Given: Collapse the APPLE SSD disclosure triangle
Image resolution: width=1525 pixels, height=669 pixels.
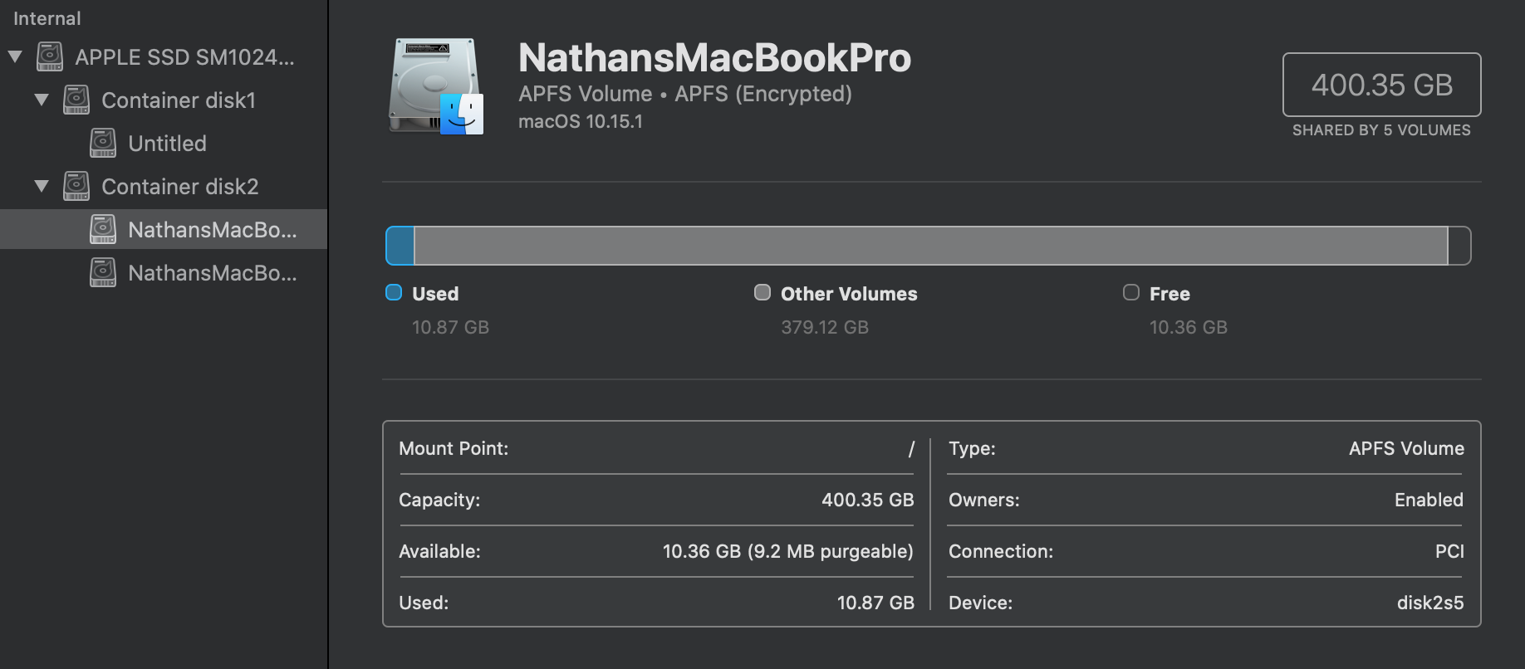Looking at the screenshot, I should click(x=15, y=57).
